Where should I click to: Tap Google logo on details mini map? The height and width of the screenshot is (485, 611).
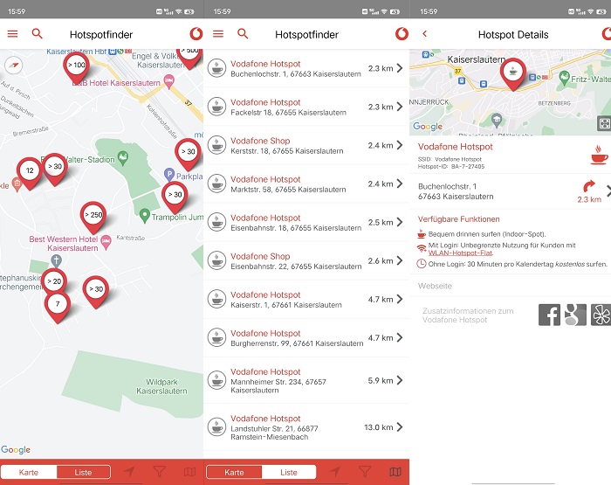point(428,126)
